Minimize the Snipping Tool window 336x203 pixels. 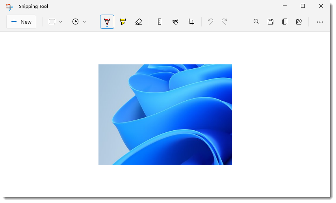[285, 6]
